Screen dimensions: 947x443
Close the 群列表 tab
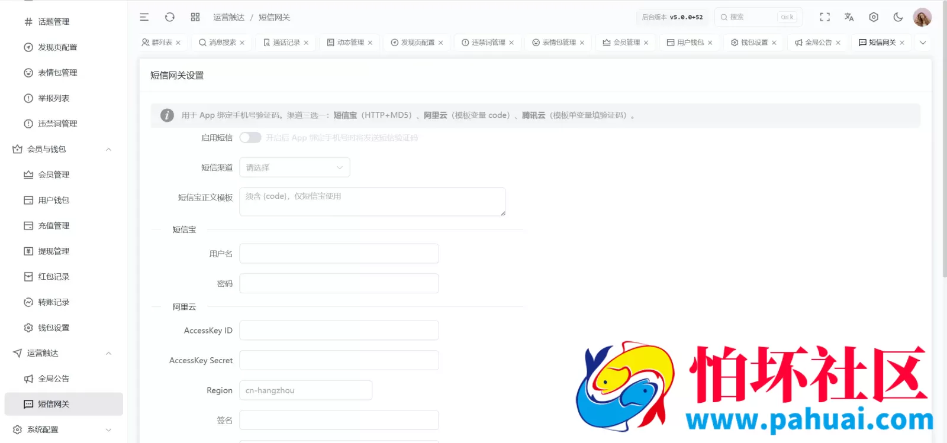[178, 43]
